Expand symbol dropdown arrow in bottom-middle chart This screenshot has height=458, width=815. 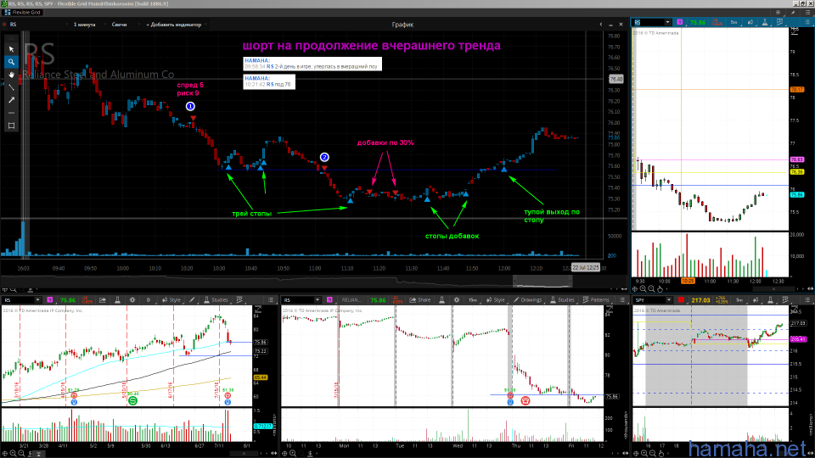pyautogui.click(x=317, y=300)
